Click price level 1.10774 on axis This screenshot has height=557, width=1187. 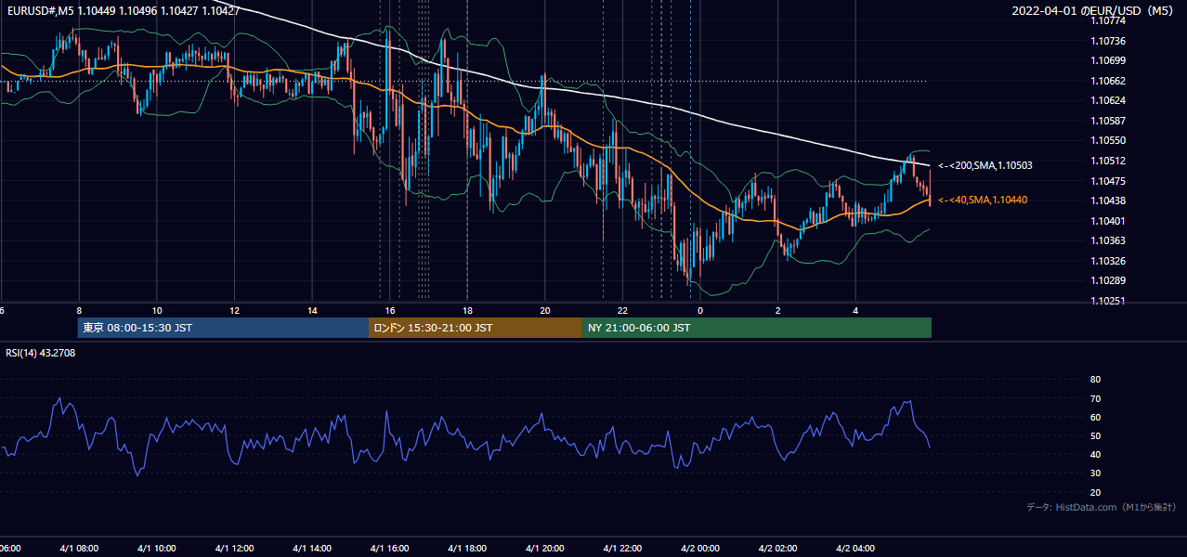click(x=1106, y=20)
